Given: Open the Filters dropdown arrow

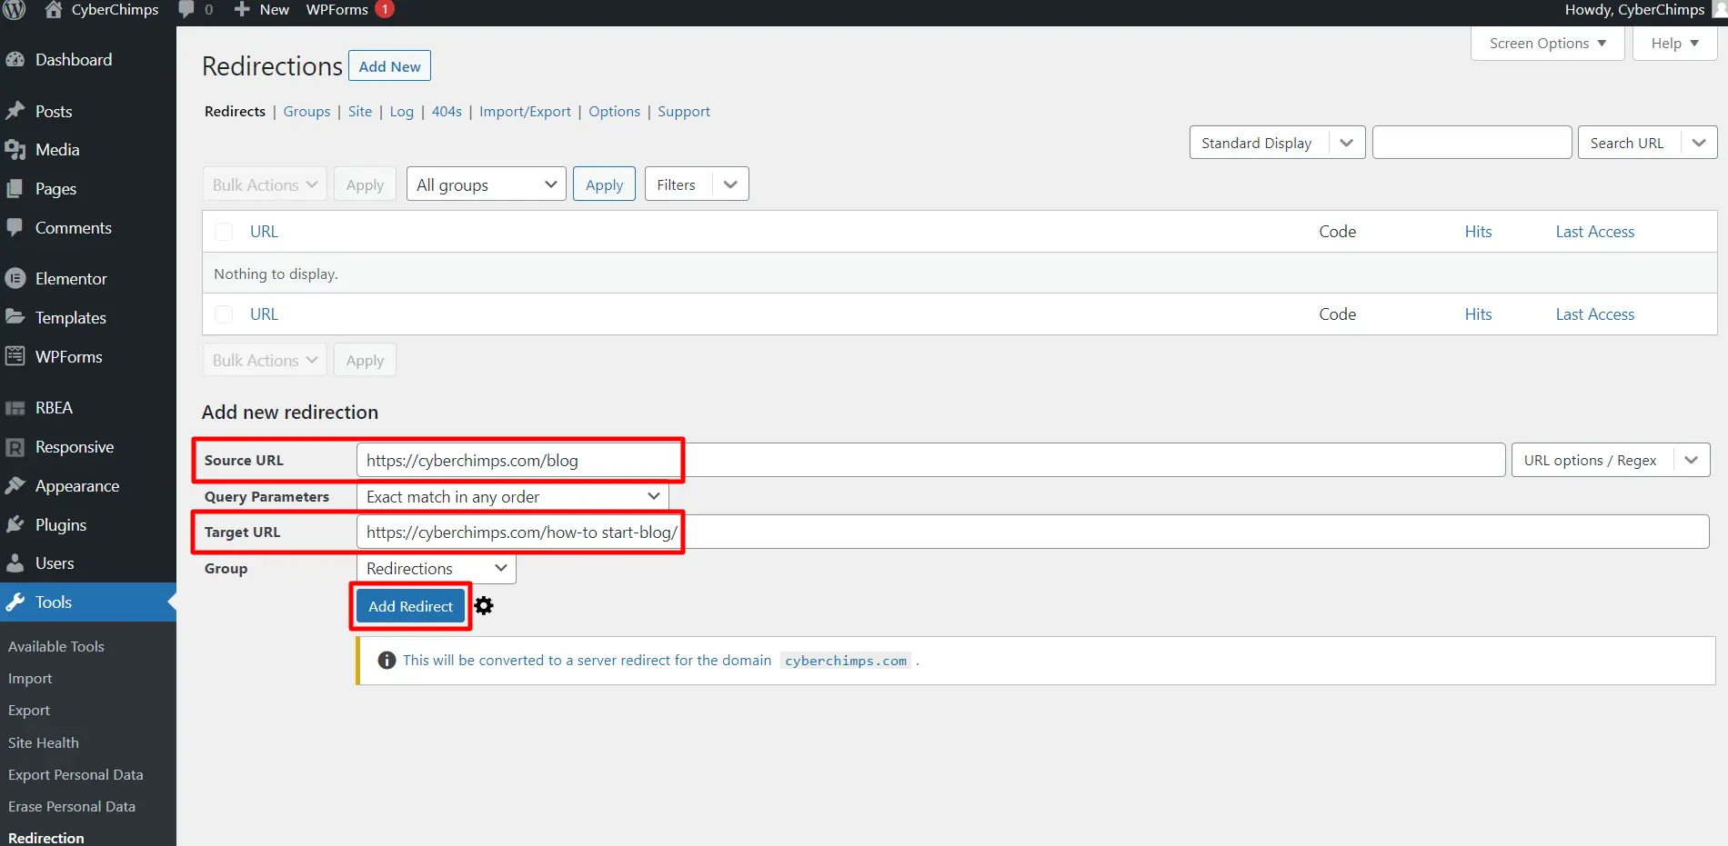Looking at the screenshot, I should coord(730,184).
